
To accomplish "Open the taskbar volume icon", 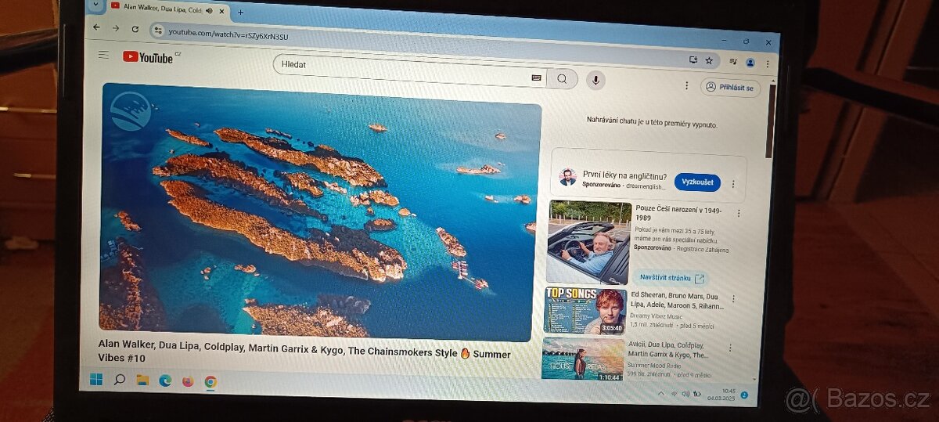I will click(685, 394).
